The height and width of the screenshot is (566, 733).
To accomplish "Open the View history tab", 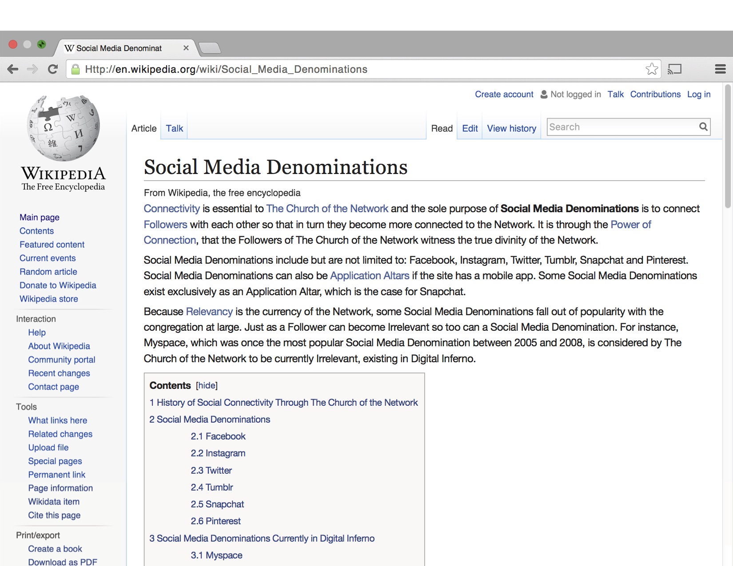I will point(511,128).
